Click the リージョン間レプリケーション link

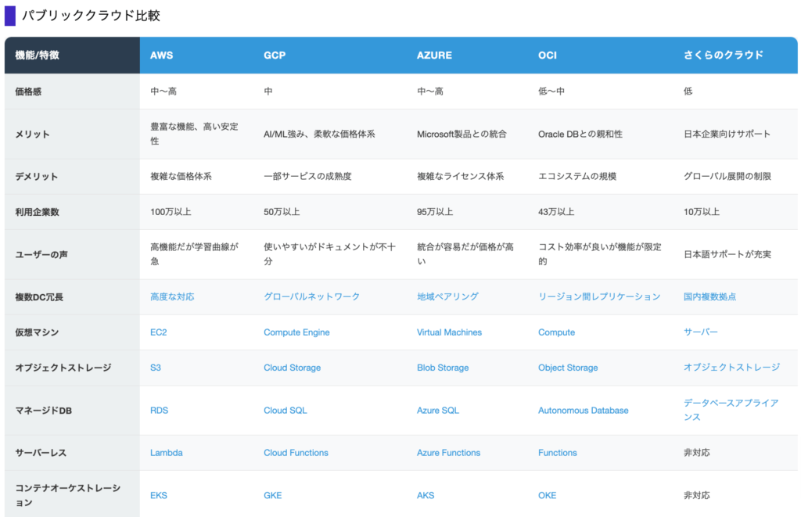[x=599, y=297]
